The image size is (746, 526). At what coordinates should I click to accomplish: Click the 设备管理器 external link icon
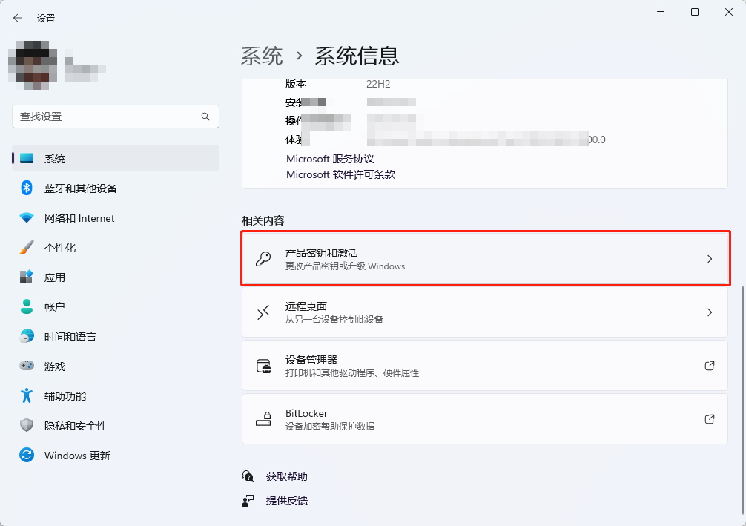[710, 365]
